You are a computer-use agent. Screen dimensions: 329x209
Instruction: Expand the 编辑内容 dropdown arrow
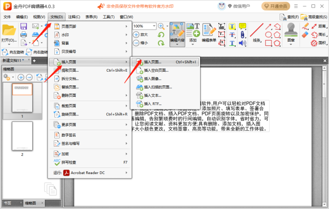177,44
